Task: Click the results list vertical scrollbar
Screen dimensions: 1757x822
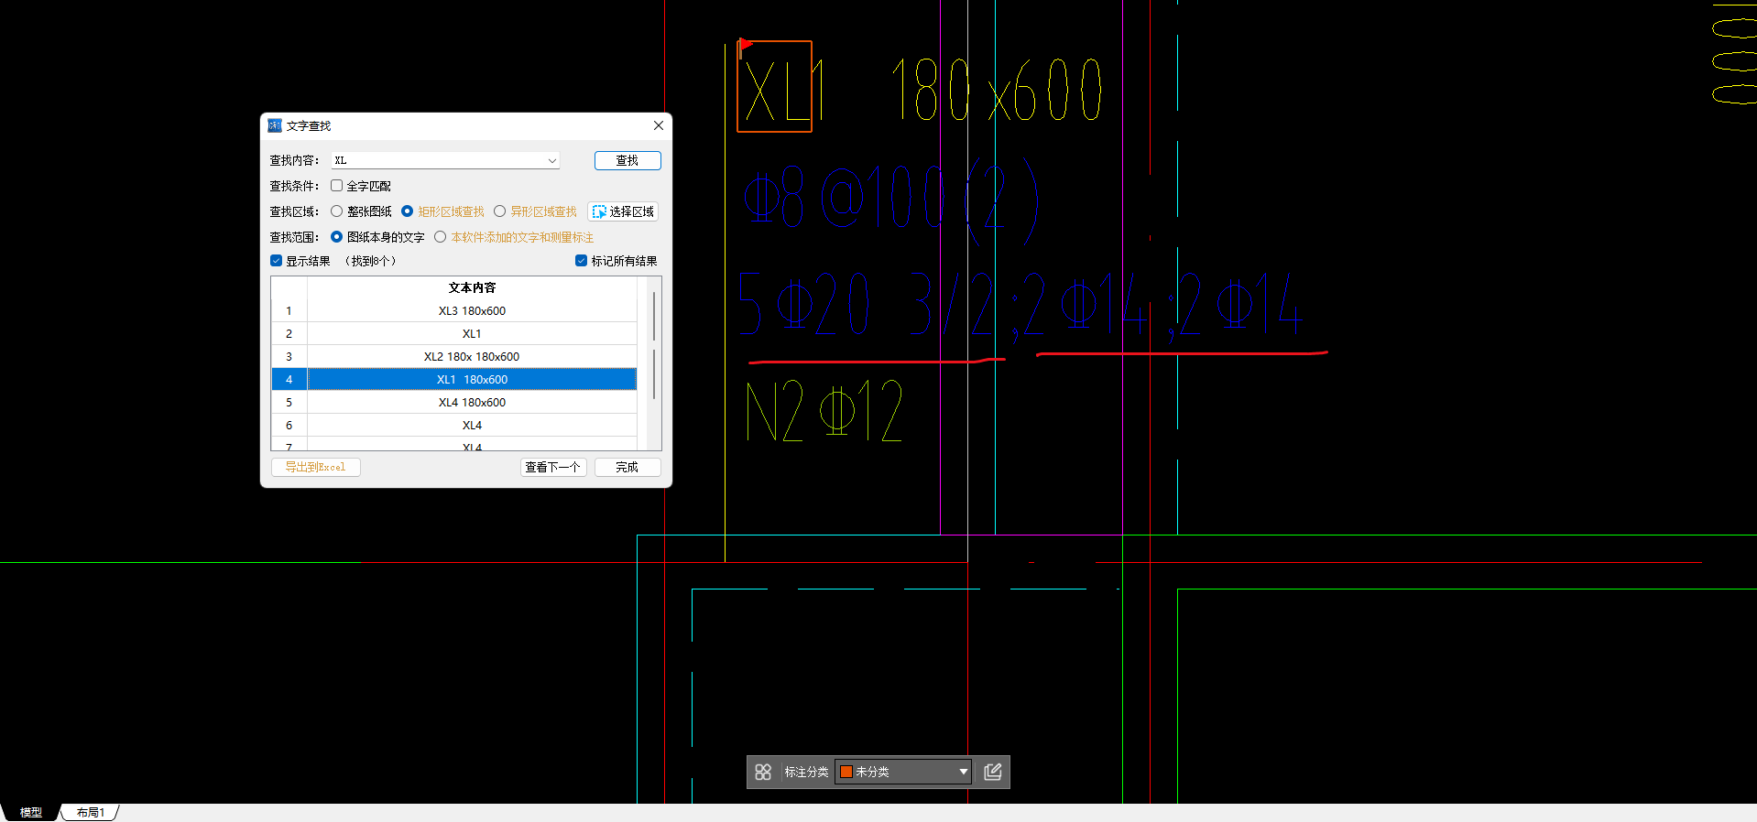Action: point(654,346)
